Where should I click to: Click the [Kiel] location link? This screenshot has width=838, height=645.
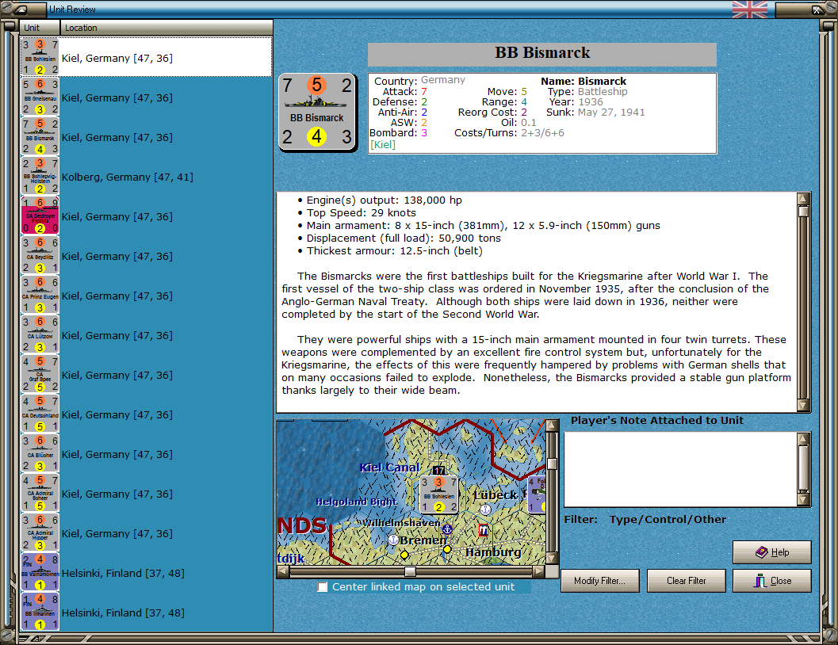pos(383,145)
